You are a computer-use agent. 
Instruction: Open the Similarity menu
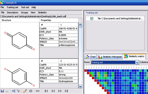[42, 12]
